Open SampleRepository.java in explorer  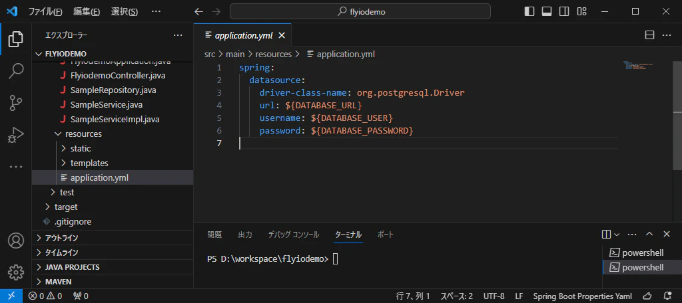(113, 90)
